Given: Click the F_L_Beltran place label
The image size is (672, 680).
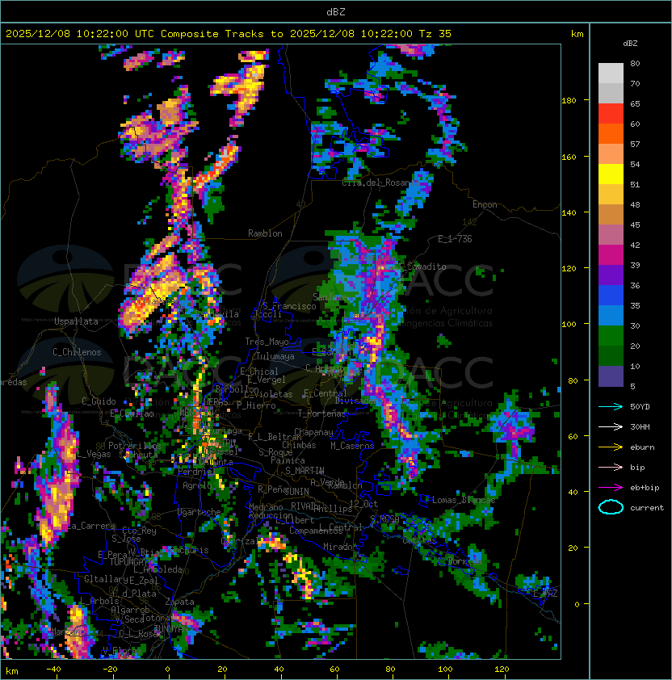Looking at the screenshot, I should coord(275,437).
